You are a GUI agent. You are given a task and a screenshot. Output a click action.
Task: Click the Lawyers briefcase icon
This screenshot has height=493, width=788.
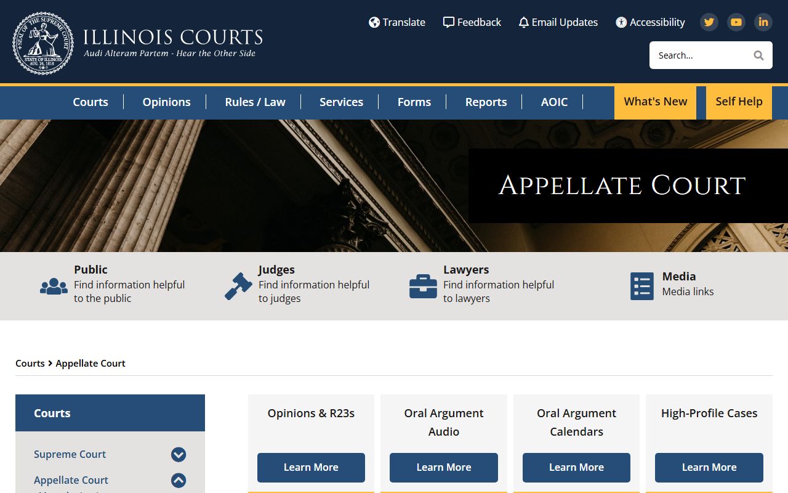(x=424, y=286)
